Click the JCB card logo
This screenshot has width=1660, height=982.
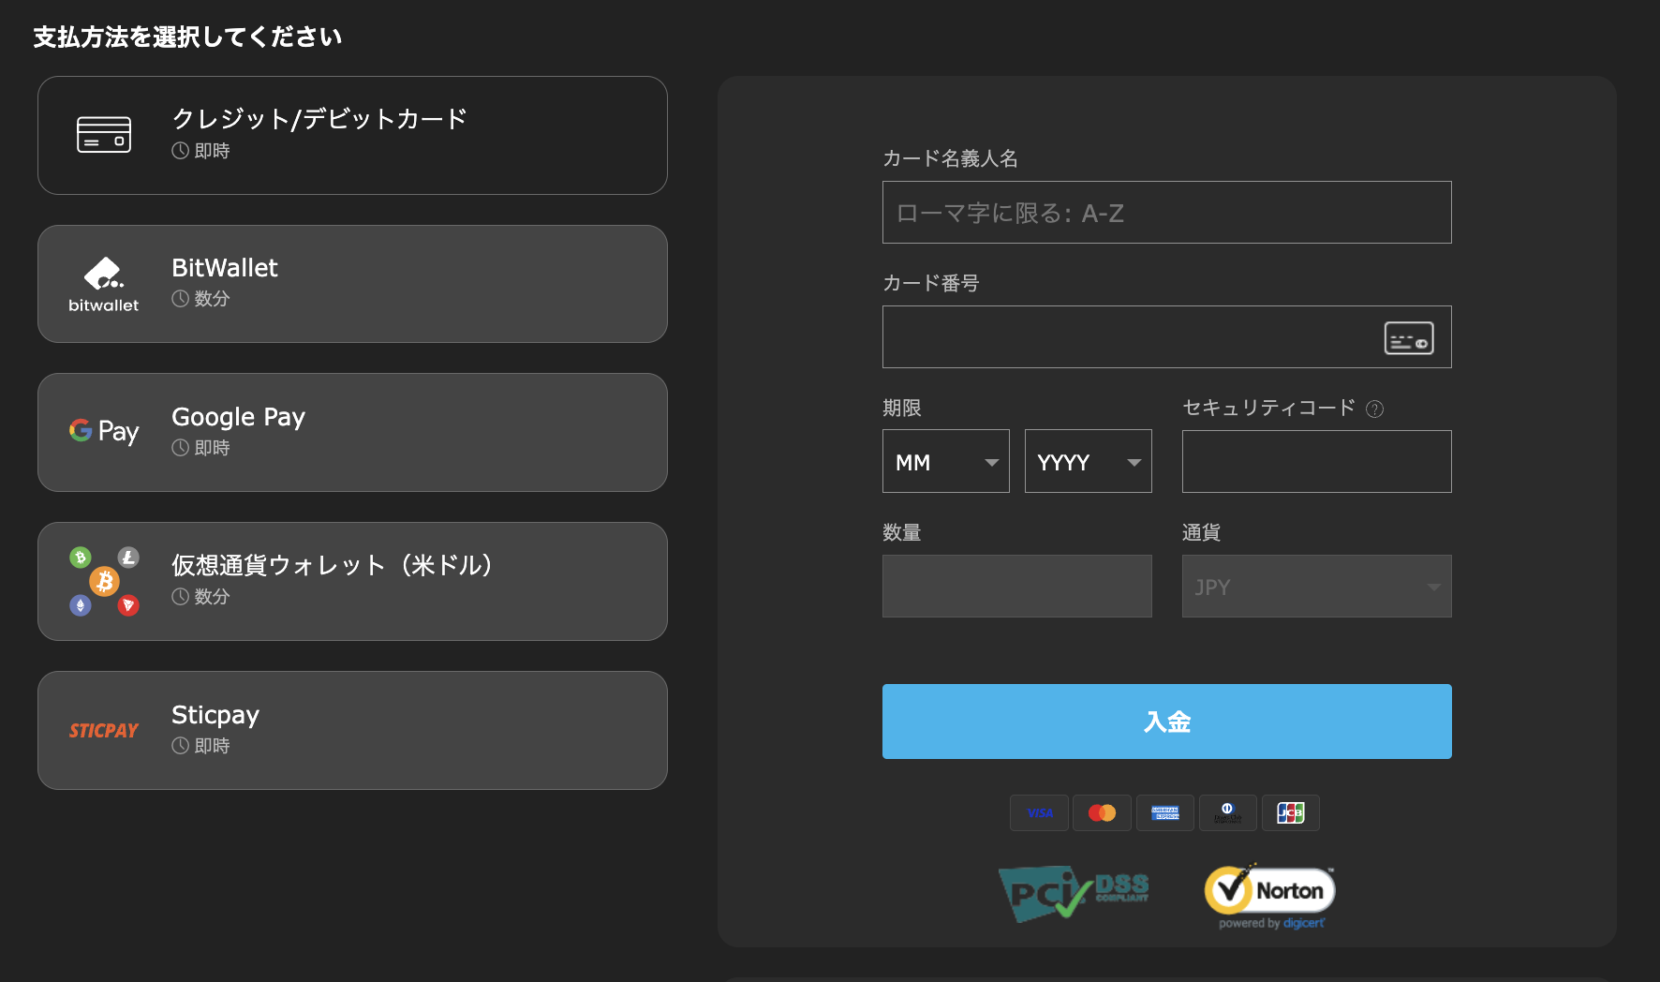[x=1291, y=813]
